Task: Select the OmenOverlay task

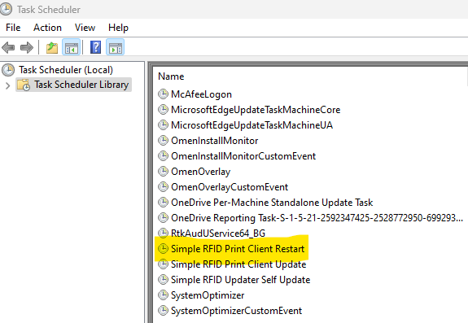Action: 200,172
